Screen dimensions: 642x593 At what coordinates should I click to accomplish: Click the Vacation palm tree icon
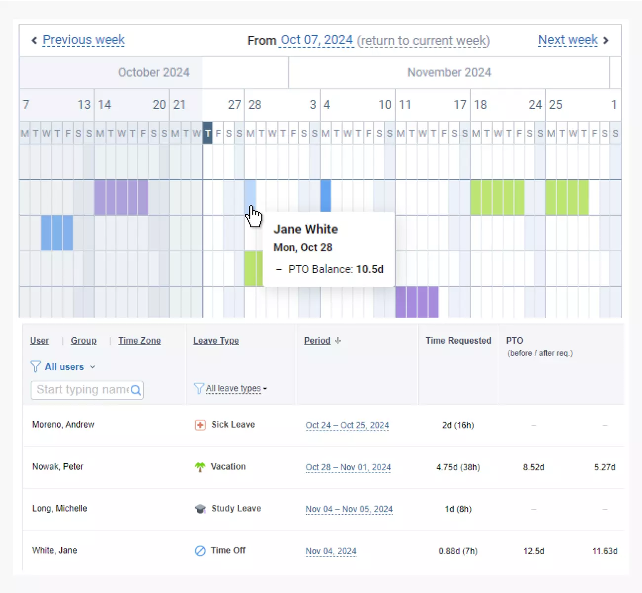[200, 467]
